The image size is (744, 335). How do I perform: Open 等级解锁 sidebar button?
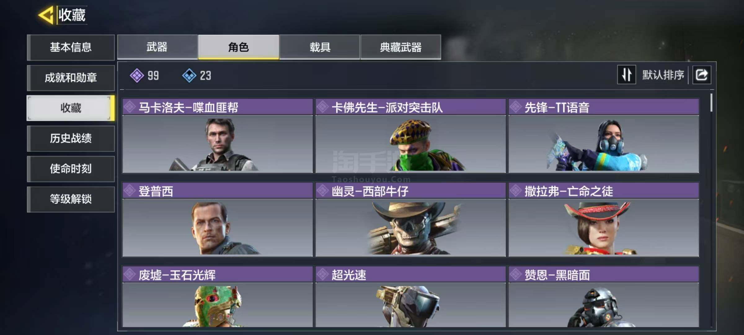71,199
